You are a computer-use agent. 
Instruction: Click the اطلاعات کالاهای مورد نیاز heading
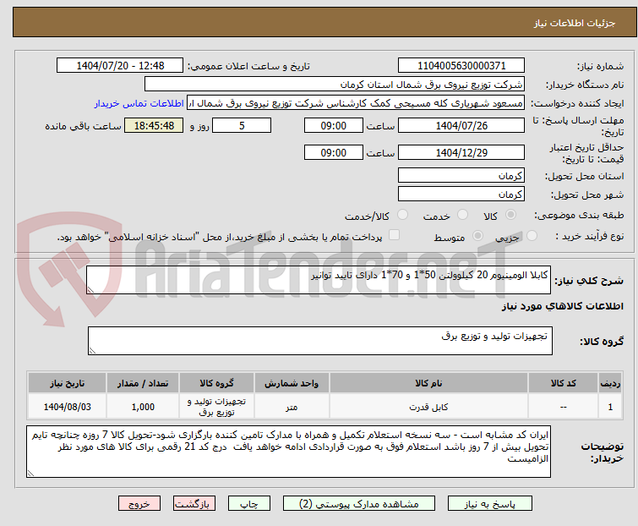point(562,306)
